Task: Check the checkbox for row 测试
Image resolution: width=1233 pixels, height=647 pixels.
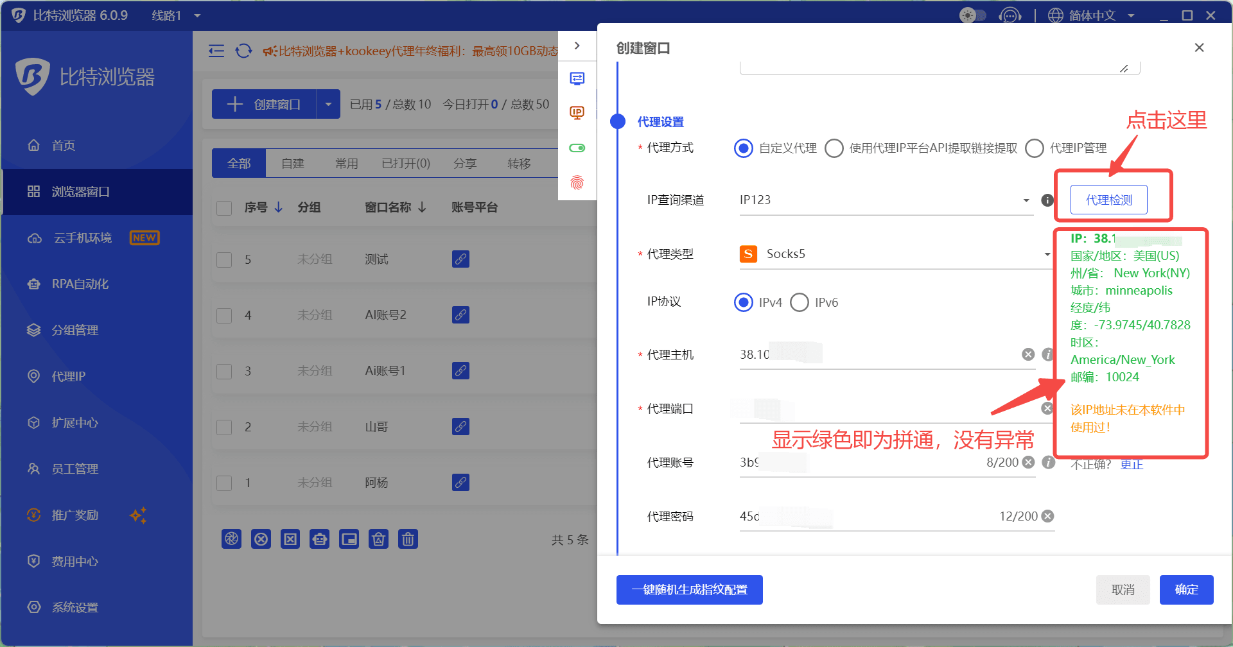Action: click(224, 260)
